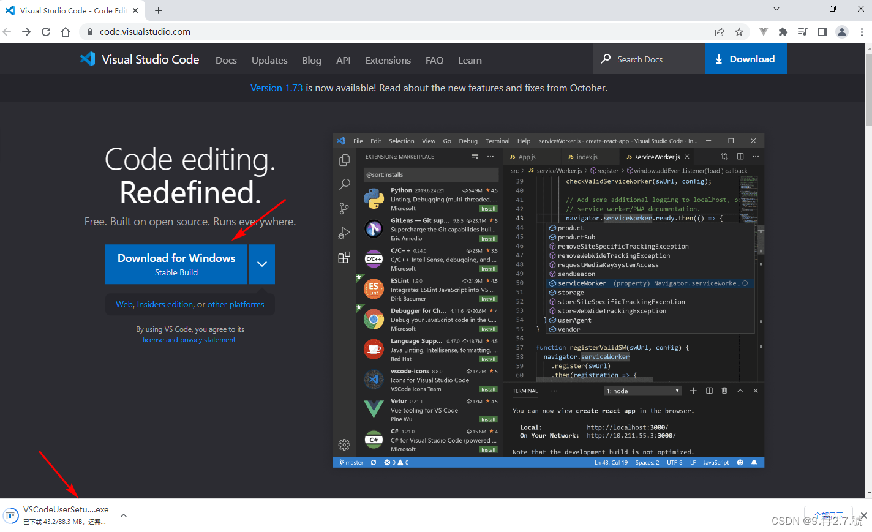Click the sync icon in screenshot status bar

click(x=374, y=463)
